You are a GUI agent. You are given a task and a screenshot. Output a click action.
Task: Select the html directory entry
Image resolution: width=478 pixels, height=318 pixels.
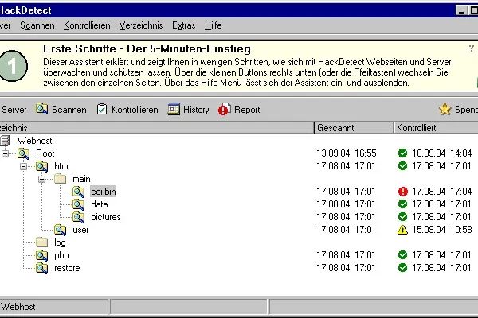pyautogui.click(x=62, y=166)
